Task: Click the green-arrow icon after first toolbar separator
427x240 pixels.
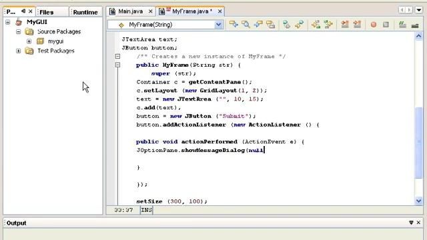Action: pos(286,25)
